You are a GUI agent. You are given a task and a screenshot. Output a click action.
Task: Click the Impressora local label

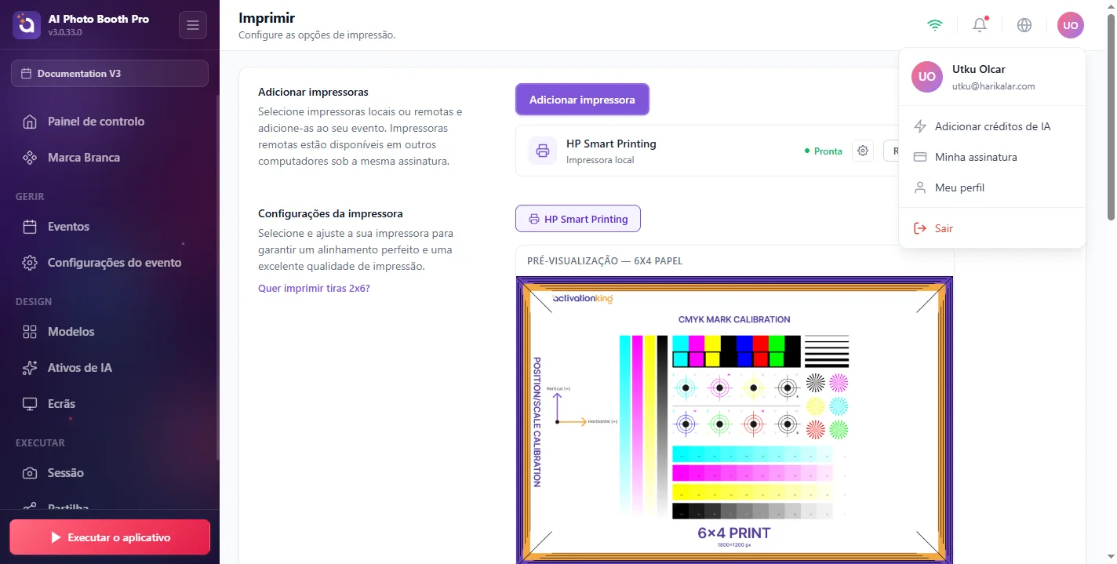point(600,160)
